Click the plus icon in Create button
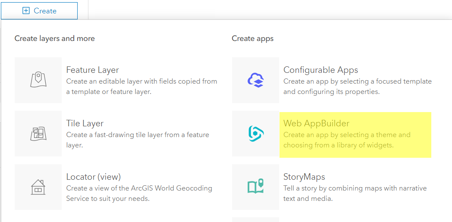Image resolution: width=452 pixels, height=222 pixels. pyautogui.click(x=26, y=11)
